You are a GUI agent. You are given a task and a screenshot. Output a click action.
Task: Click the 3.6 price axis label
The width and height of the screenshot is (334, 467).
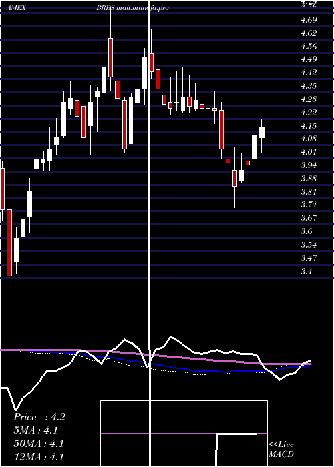307,231
